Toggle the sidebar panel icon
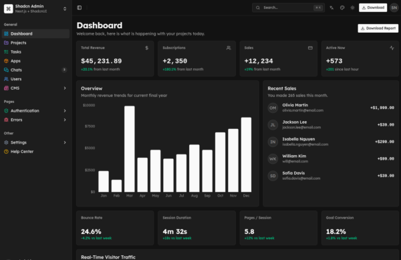 pos(80,7)
